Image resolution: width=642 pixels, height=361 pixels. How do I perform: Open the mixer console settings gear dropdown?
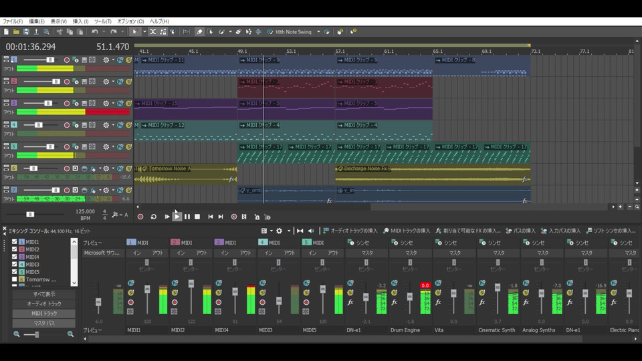(288, 231)
